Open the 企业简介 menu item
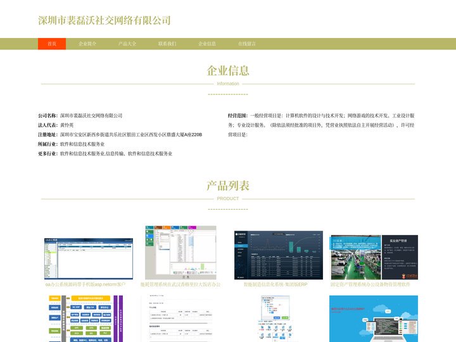456x342 pixels. pyautogui.click(x=87, y=44)
